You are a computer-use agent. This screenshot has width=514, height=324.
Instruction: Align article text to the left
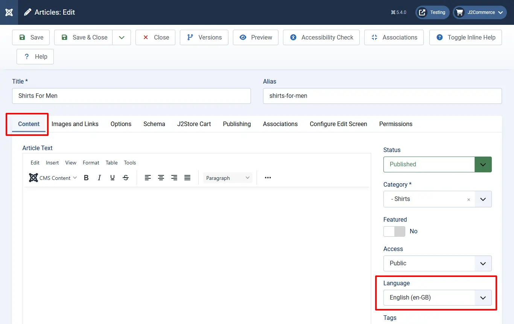148,178
